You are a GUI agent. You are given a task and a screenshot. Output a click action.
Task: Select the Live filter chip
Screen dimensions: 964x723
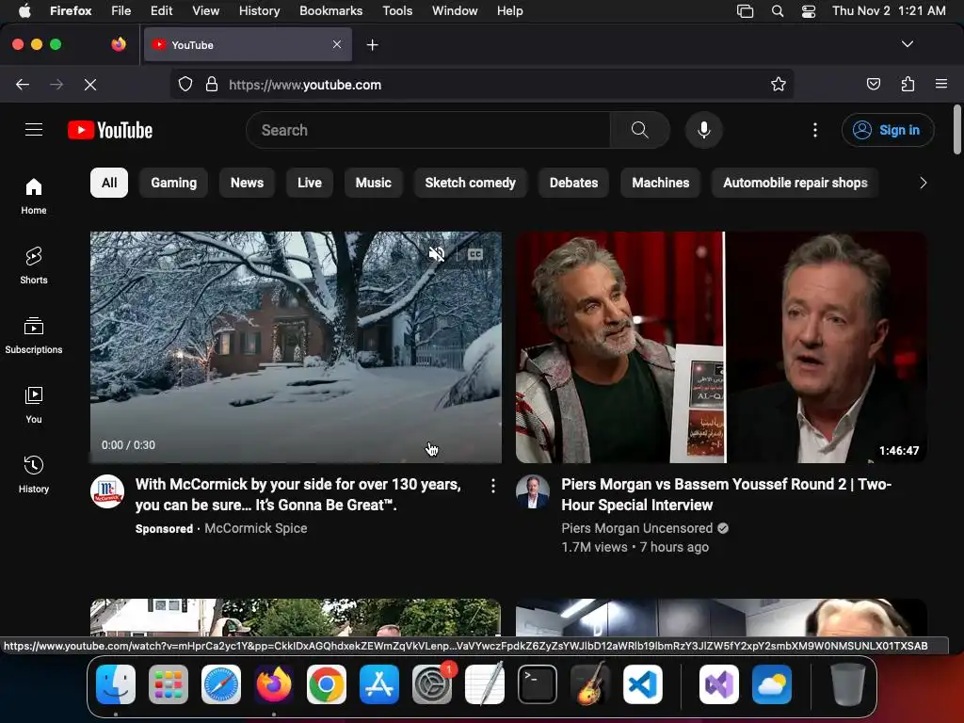point(309,183)
